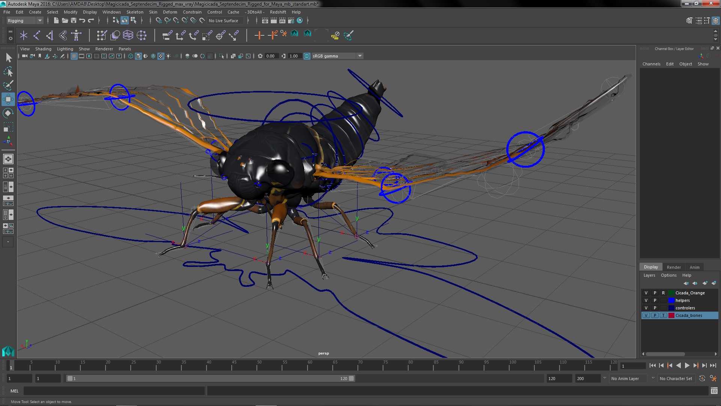The image size is (721, 406).
Task: Toggle visibility of helpers layer
Action: click(x=646, y=300)
